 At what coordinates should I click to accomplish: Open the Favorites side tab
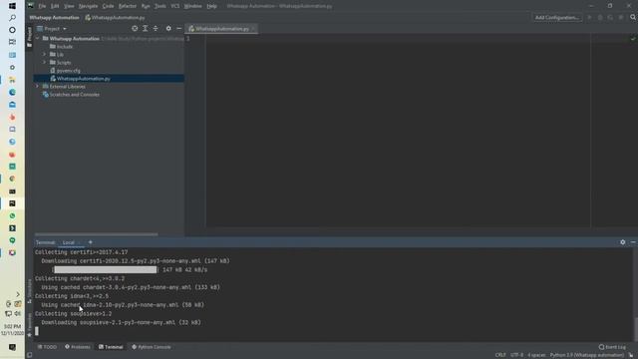29,324
